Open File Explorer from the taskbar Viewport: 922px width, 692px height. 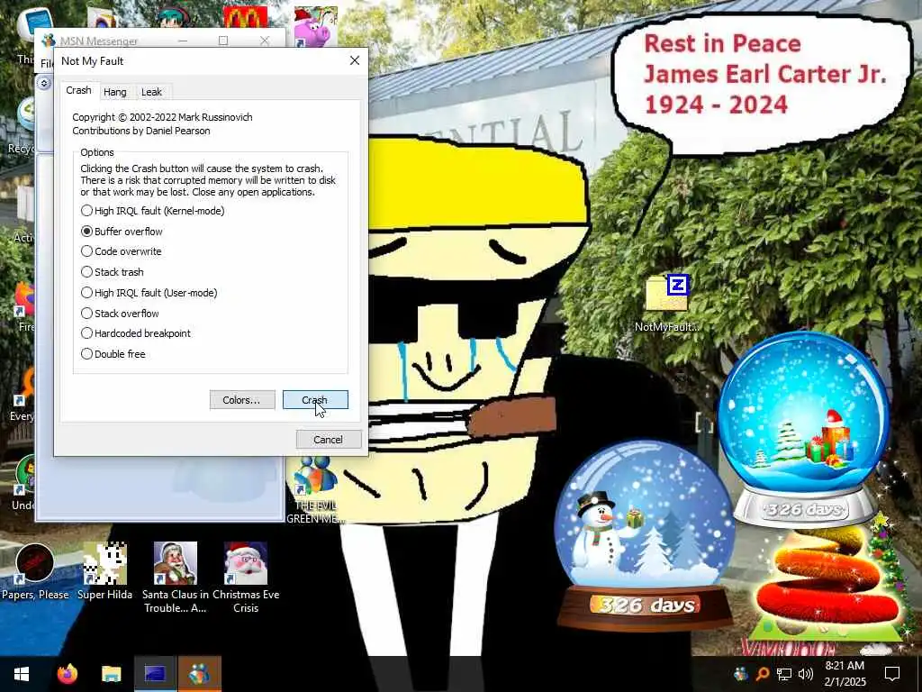(111, 674)
